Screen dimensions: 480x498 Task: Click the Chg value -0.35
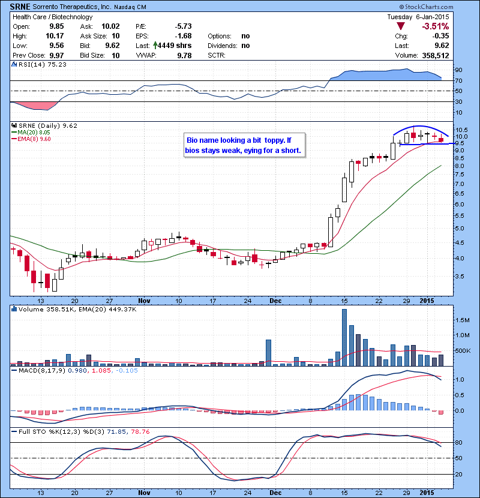(440, 36)
